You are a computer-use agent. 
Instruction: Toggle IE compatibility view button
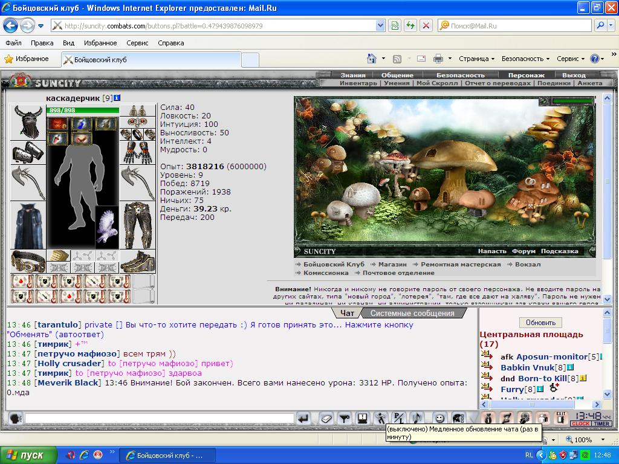click(395, 25)
